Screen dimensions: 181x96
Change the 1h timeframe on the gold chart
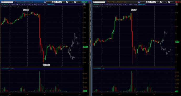point(58,2)
